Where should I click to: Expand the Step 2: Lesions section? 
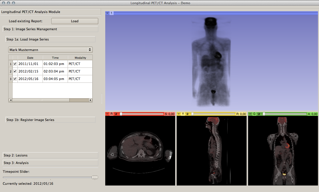click(50, 155)
